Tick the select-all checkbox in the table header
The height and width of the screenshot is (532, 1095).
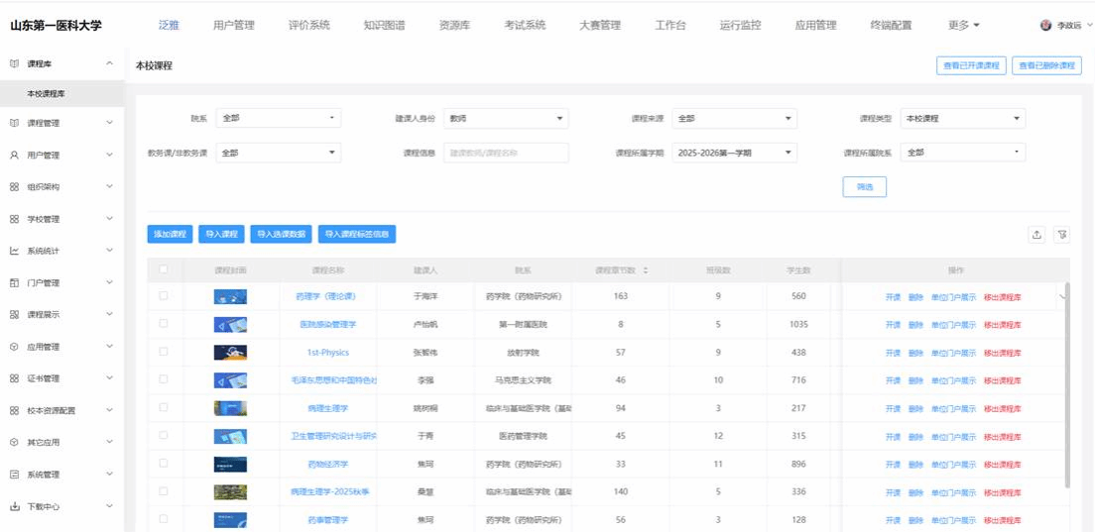[x=164, y=269]
